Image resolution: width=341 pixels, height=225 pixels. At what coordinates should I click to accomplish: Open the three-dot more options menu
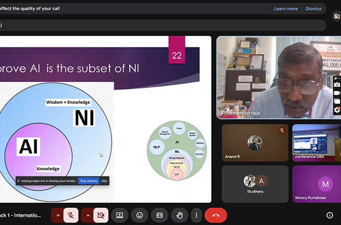(196, 215)
